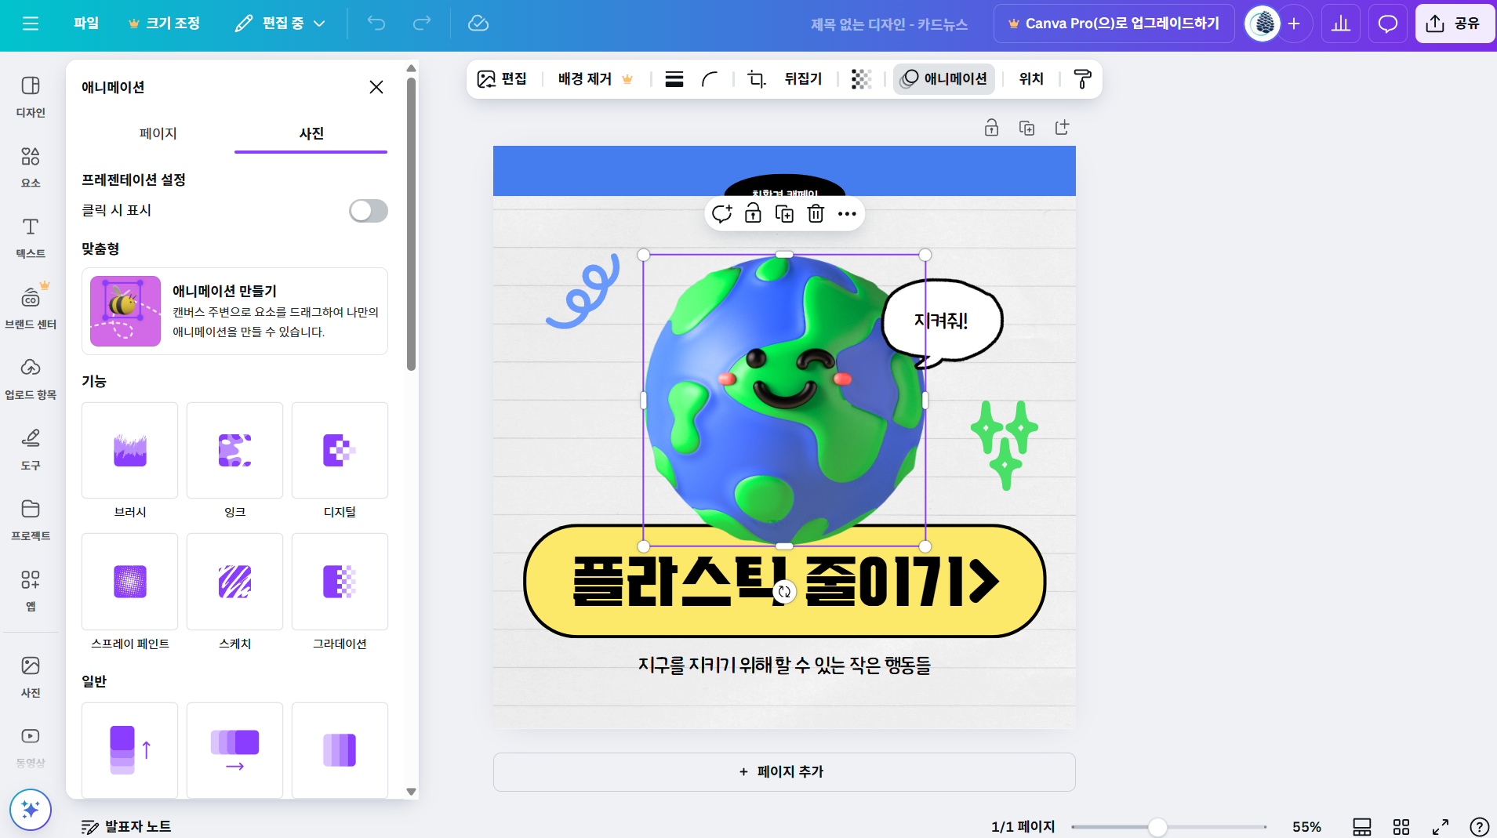Screen dimensions: 1497x838
Task: Open the help question mark icon
Action: (x=1480, y=827)
